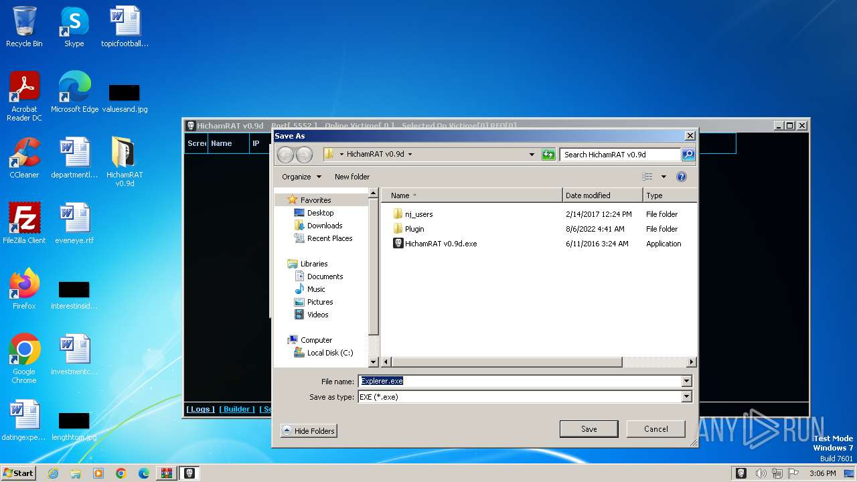Select Pictures library
Screen dimensions: 857x482
[319, 302]
